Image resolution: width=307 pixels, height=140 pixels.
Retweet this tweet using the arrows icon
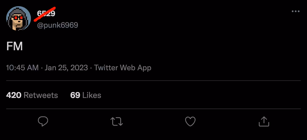pos(117,121)
